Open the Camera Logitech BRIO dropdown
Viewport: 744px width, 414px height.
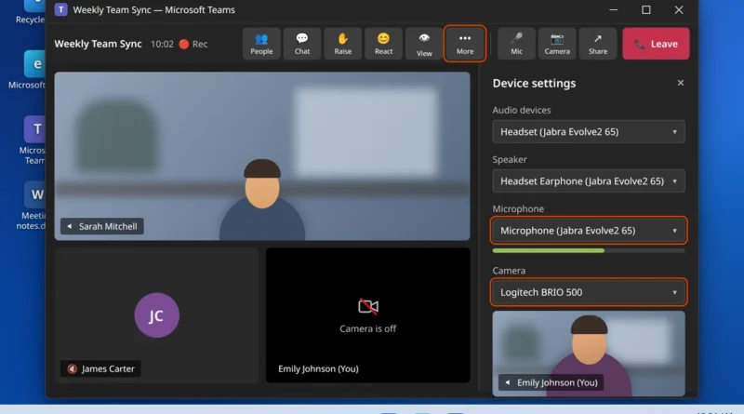coord(589,292)
